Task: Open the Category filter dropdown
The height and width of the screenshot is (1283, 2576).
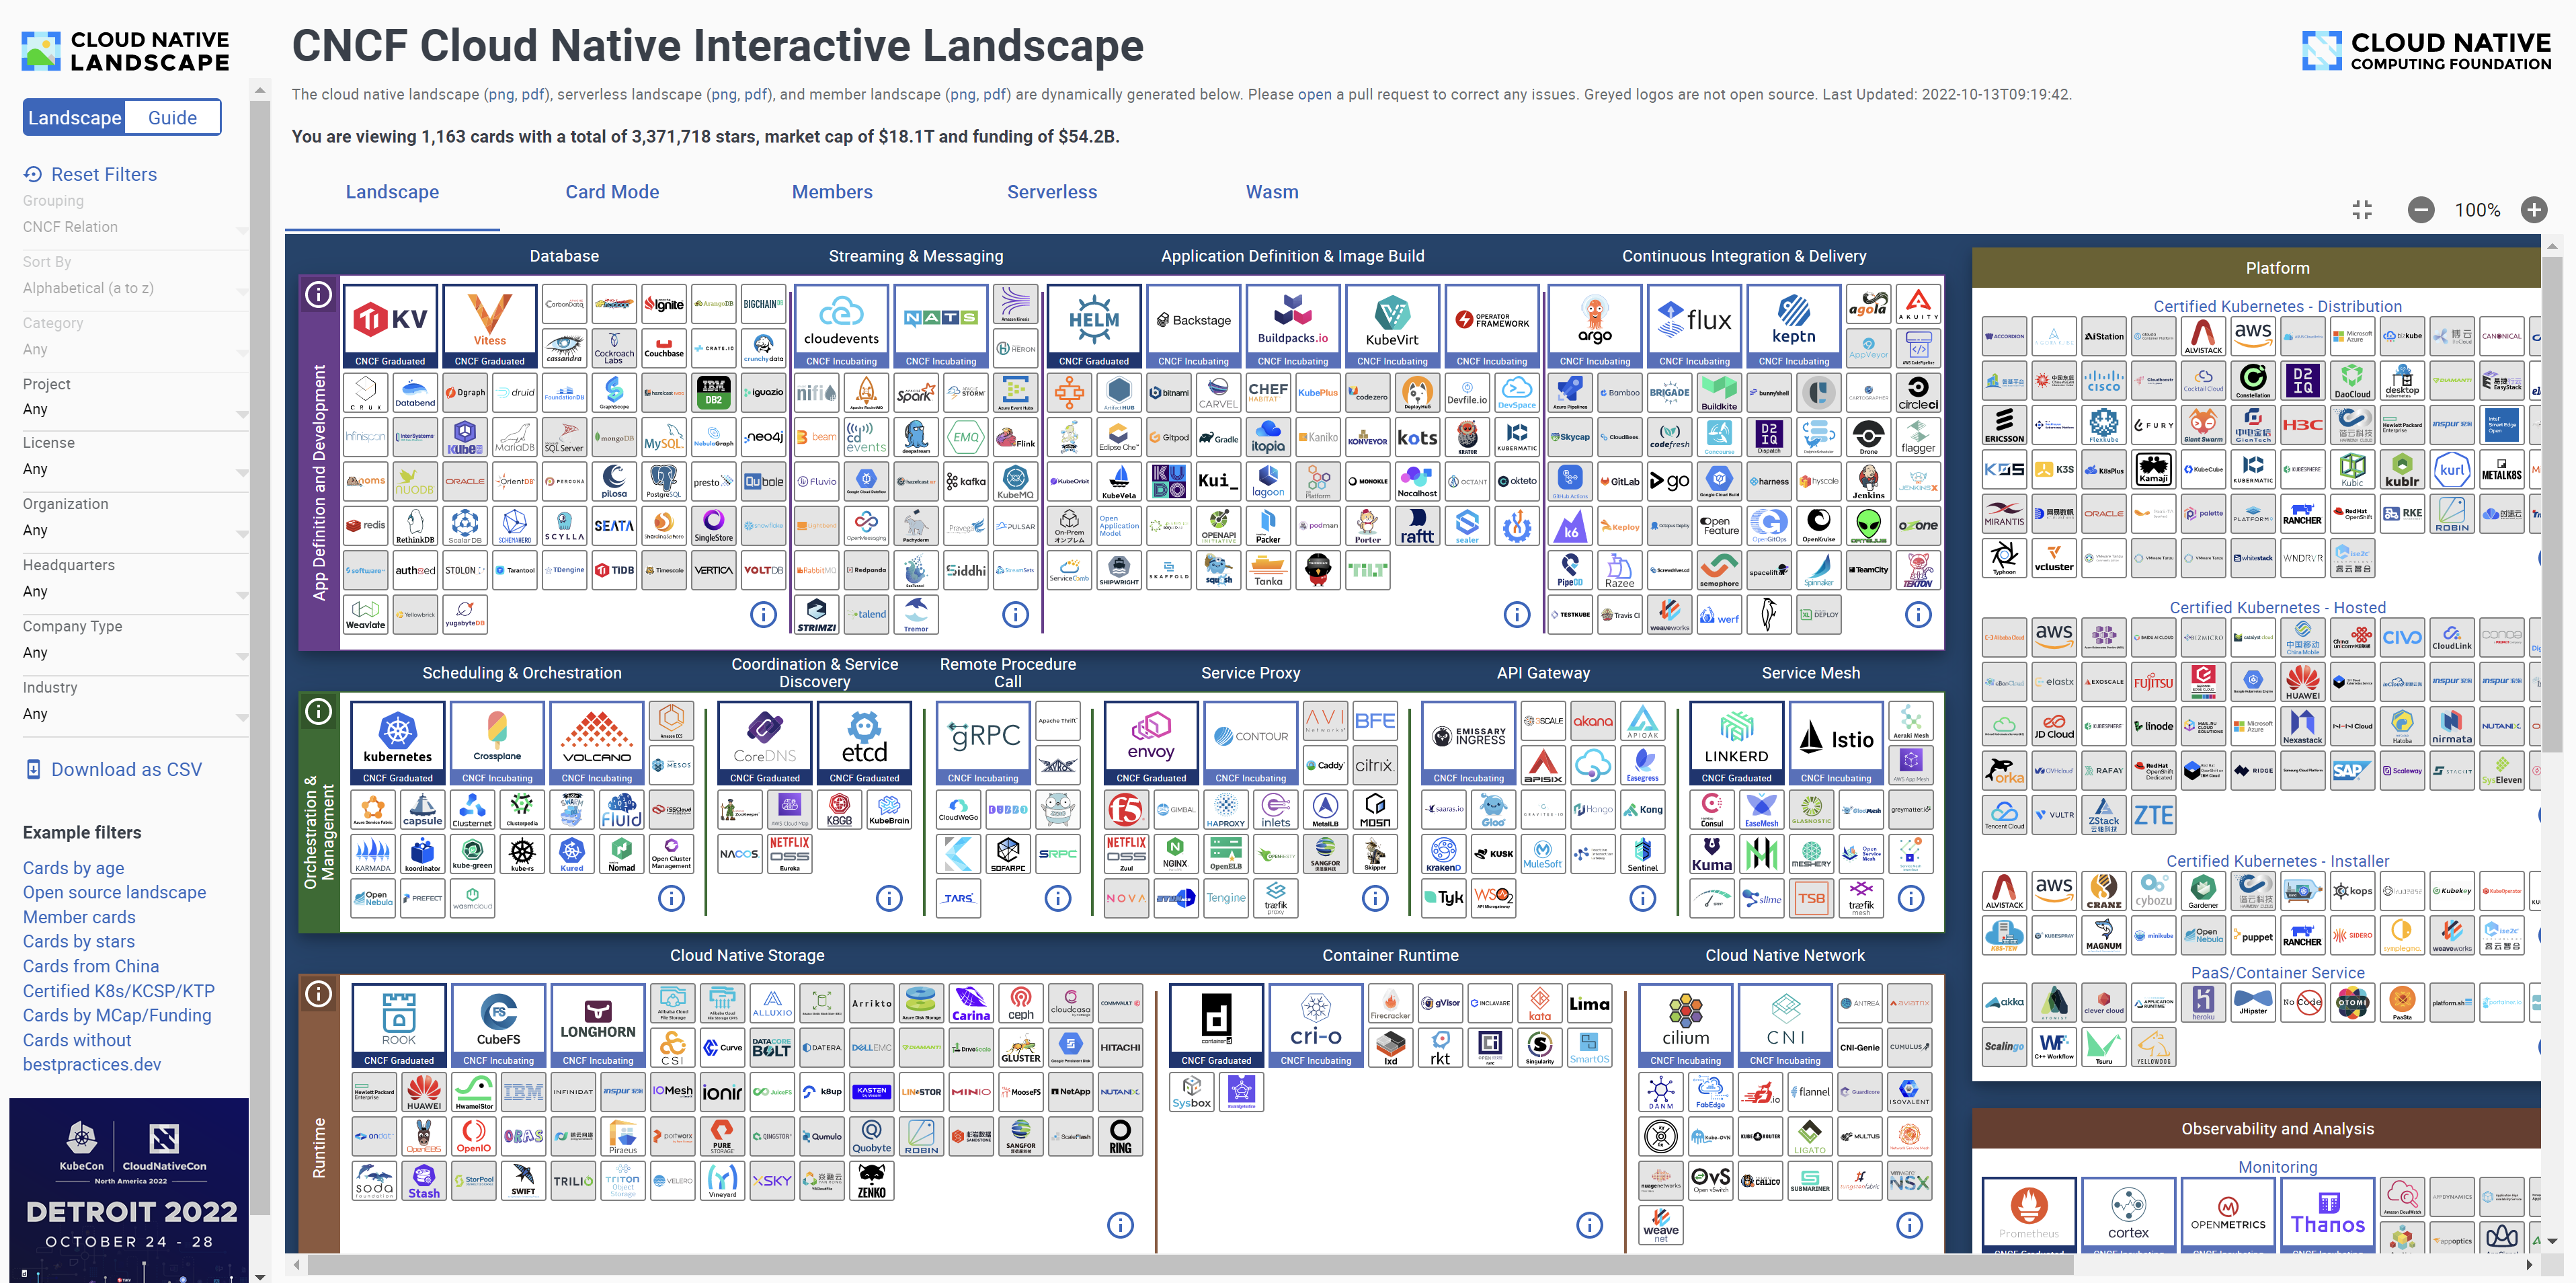Action: (x=135, y=349)
